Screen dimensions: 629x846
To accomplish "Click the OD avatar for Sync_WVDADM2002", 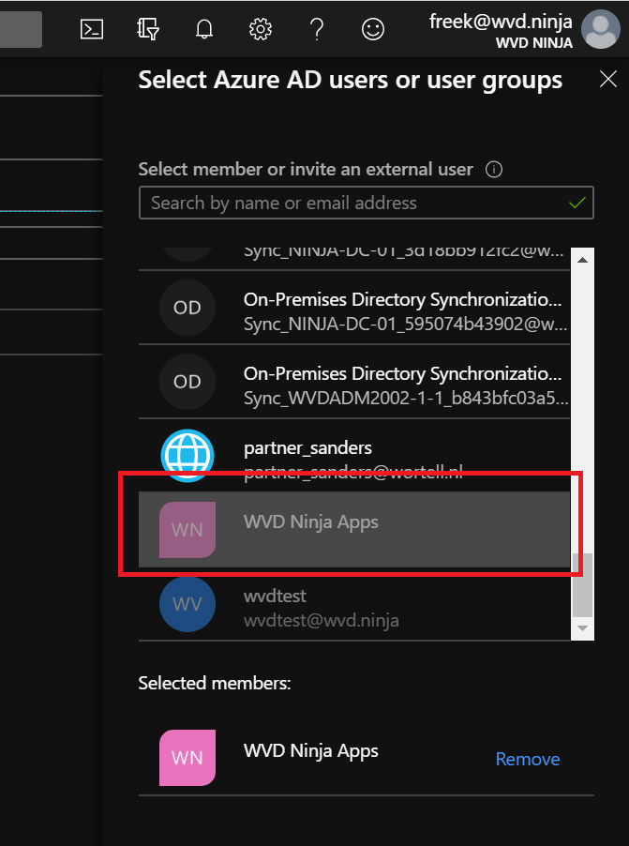I will [187, 382].
